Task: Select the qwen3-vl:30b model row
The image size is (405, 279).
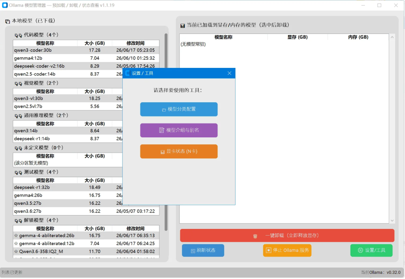Action: tap(68, 98)
